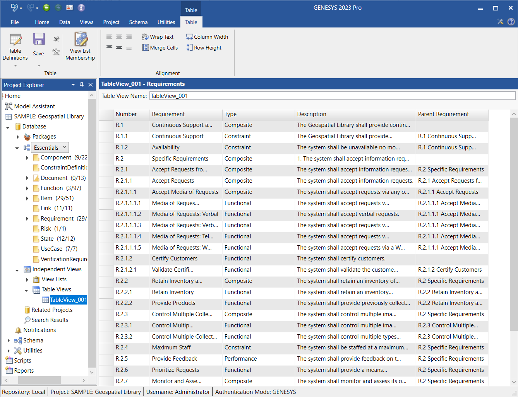The image size is (518, 397).
Task: Click the Model Assistant icon in explorer
Action: tap(9, 106)
